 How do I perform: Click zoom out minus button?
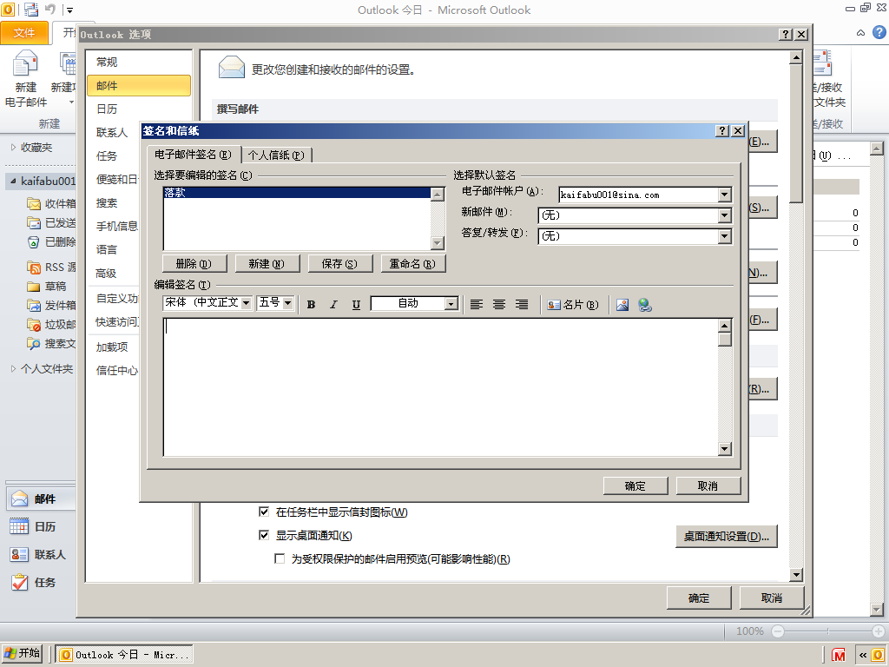click(x=778, y=631)
